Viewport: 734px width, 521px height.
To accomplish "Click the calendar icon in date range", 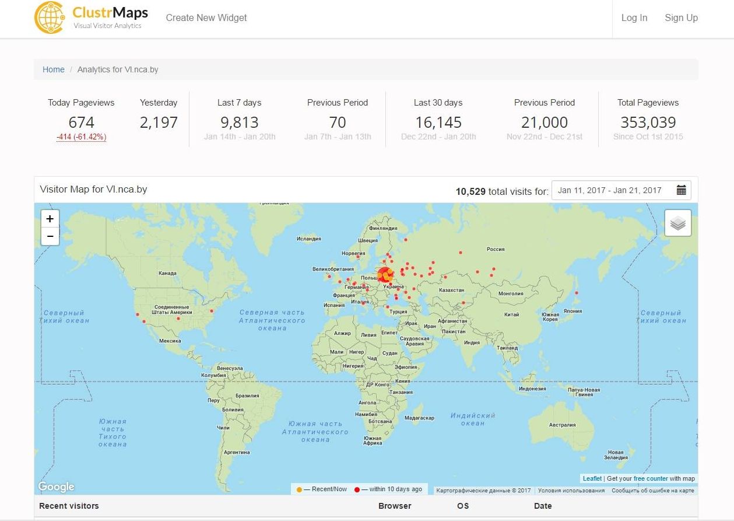I will tap(681, 190).
